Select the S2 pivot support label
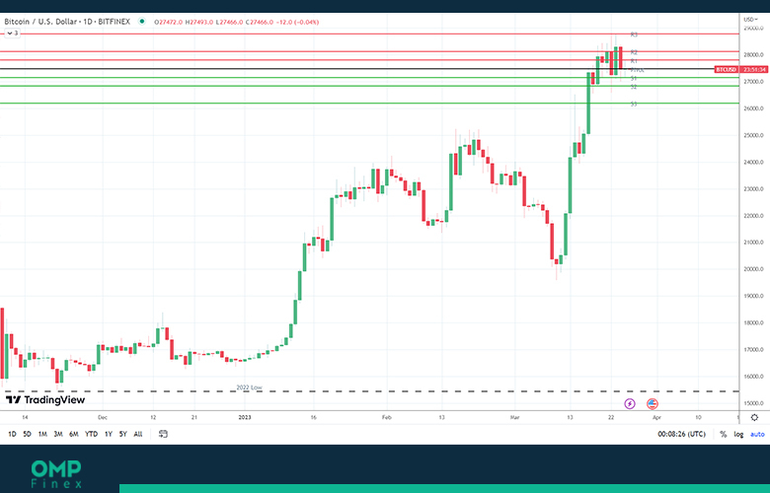This screenshot has height=493, width=770. [x=634, y=87]
